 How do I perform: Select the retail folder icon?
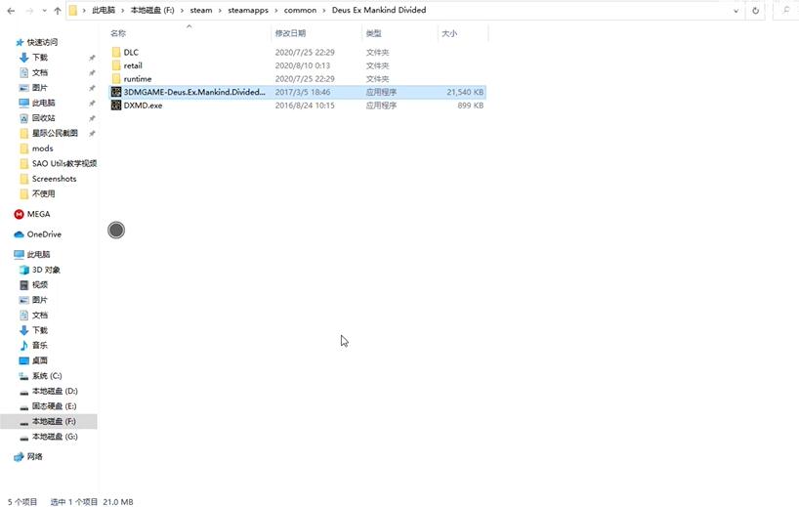pyautogui.click(x=116, y=65)
